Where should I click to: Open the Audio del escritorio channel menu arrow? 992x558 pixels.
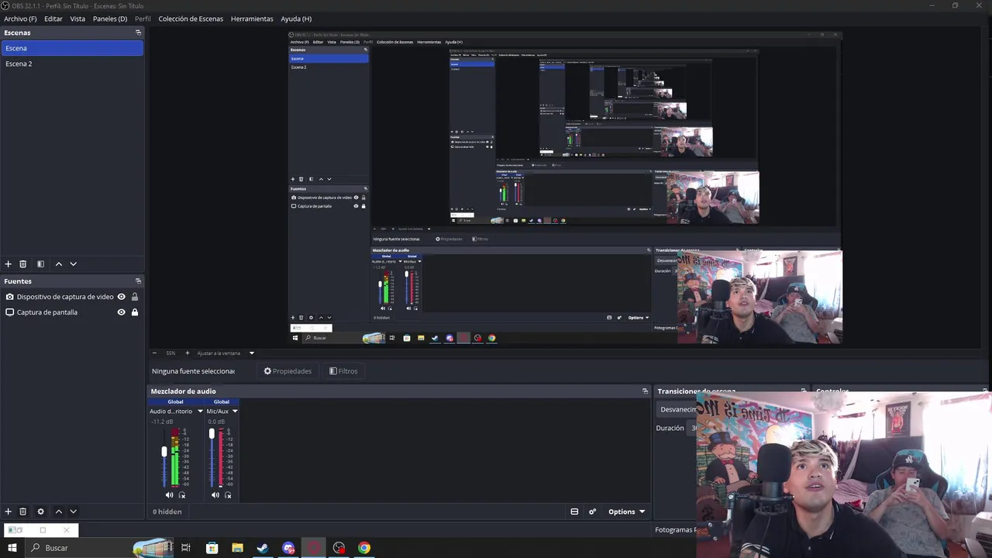click(200, 412)
